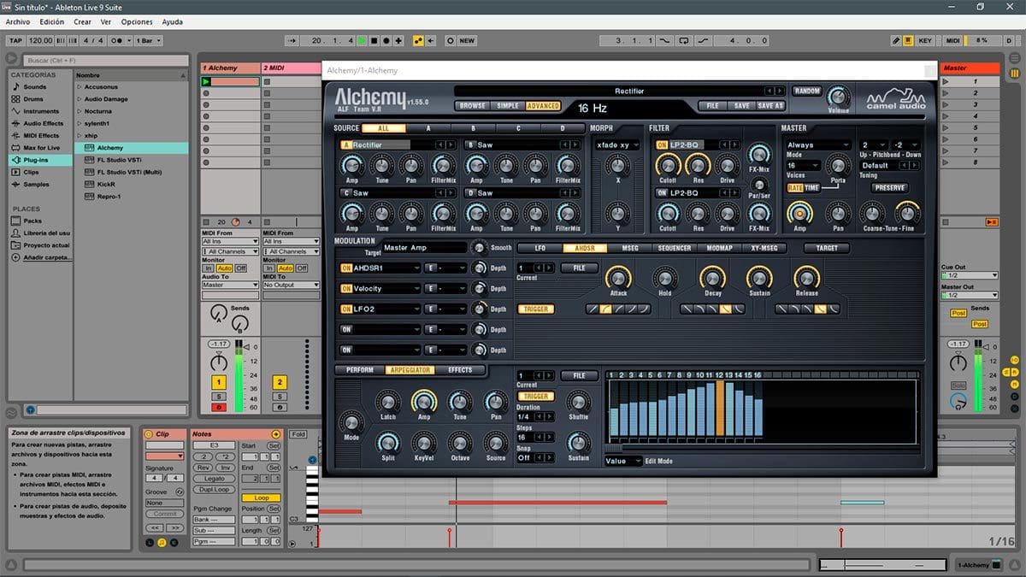1026x577 pixels.
Task: Switch modulation to LFO tab
Action: pos(540,248)
